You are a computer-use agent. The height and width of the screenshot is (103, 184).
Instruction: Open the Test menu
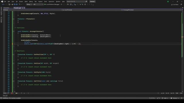36,1
